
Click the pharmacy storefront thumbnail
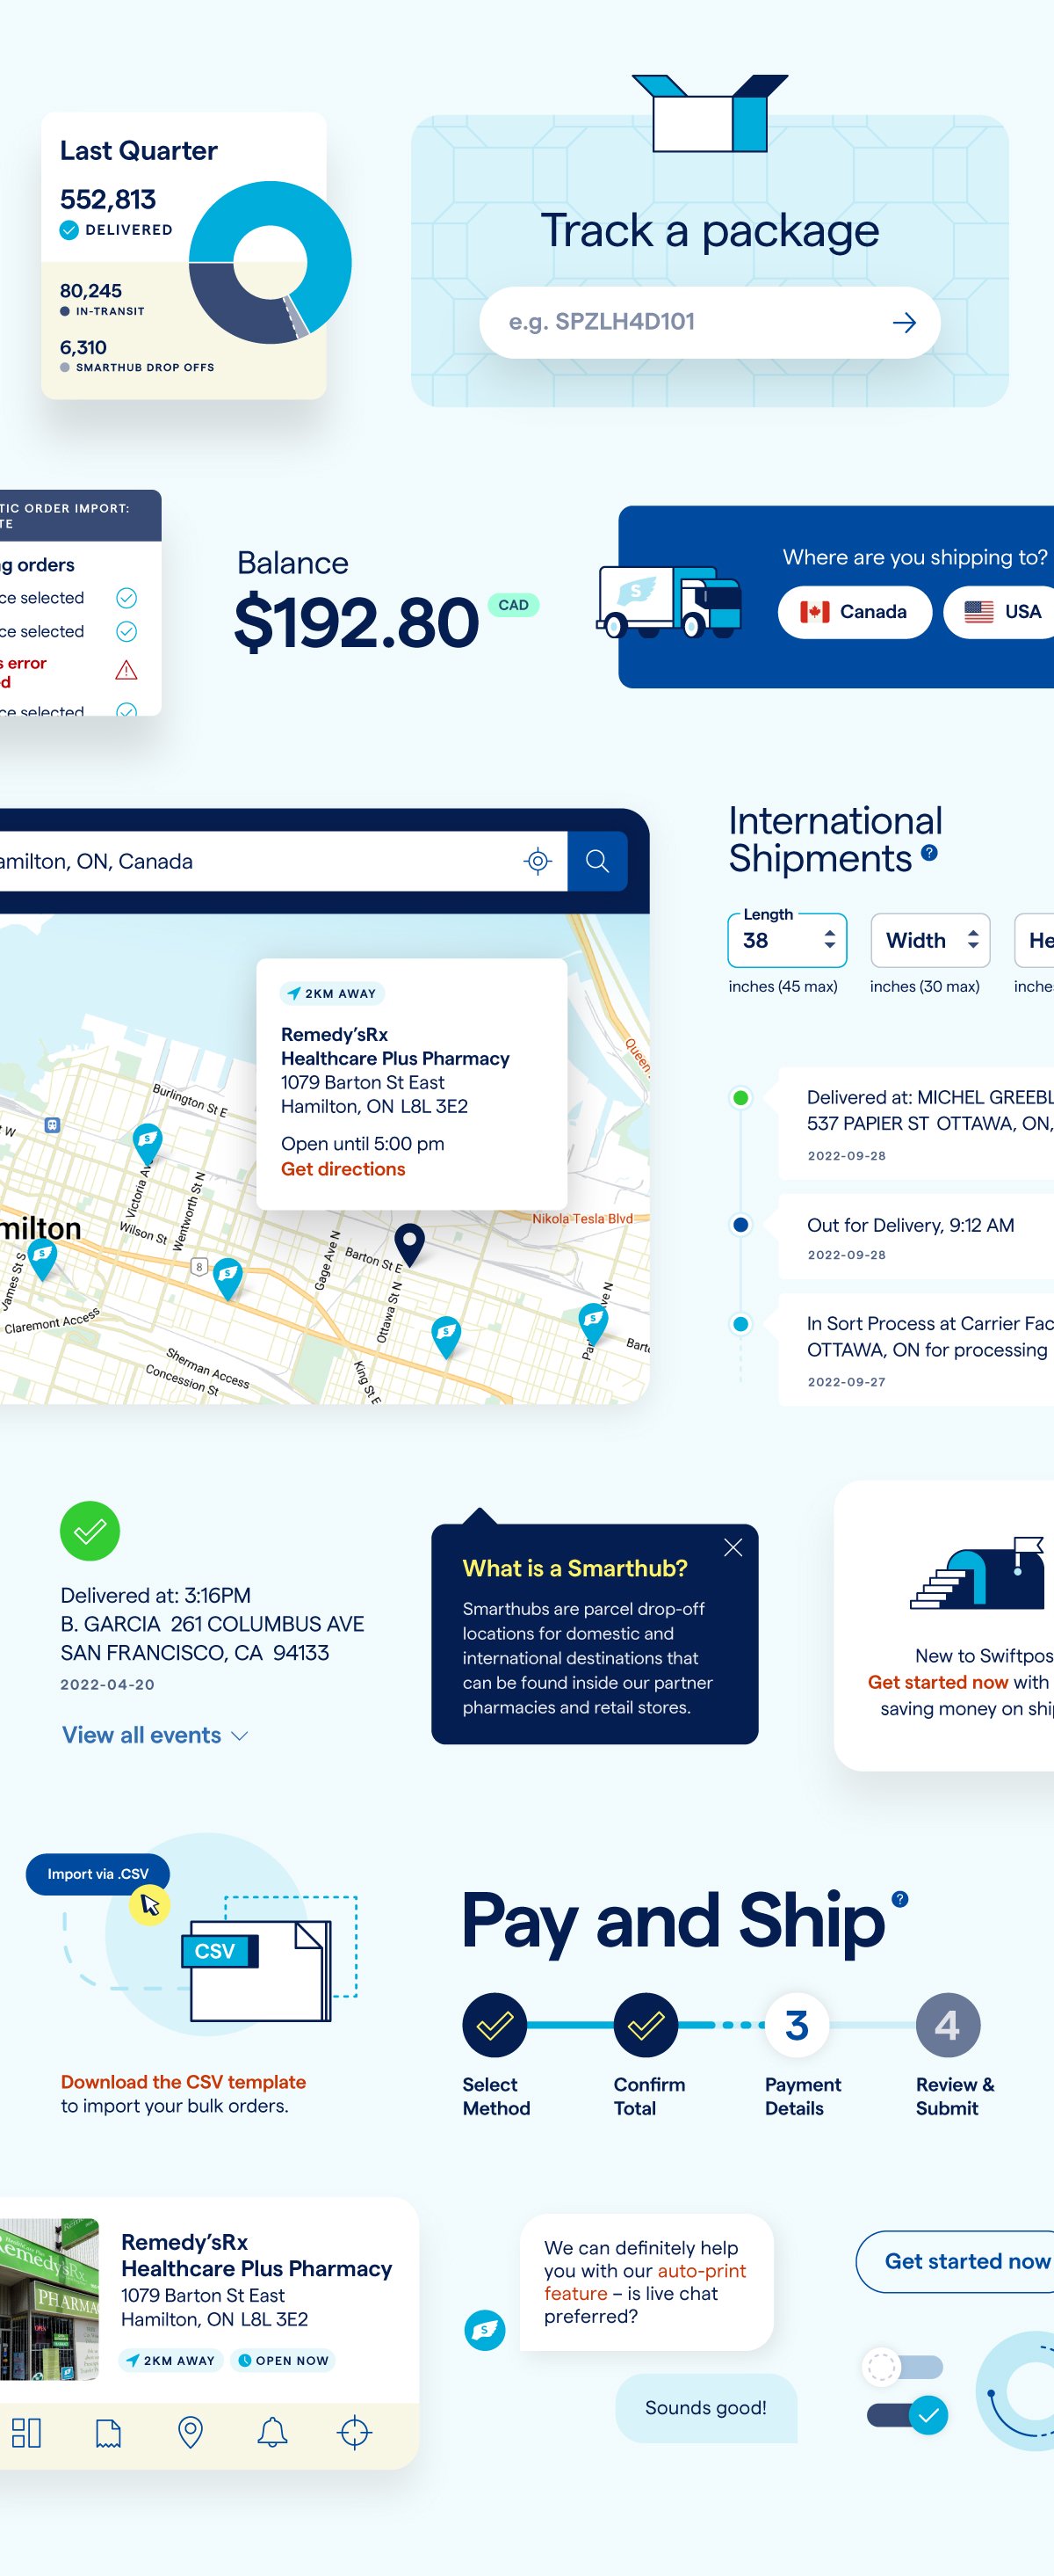click(49, 2300)
